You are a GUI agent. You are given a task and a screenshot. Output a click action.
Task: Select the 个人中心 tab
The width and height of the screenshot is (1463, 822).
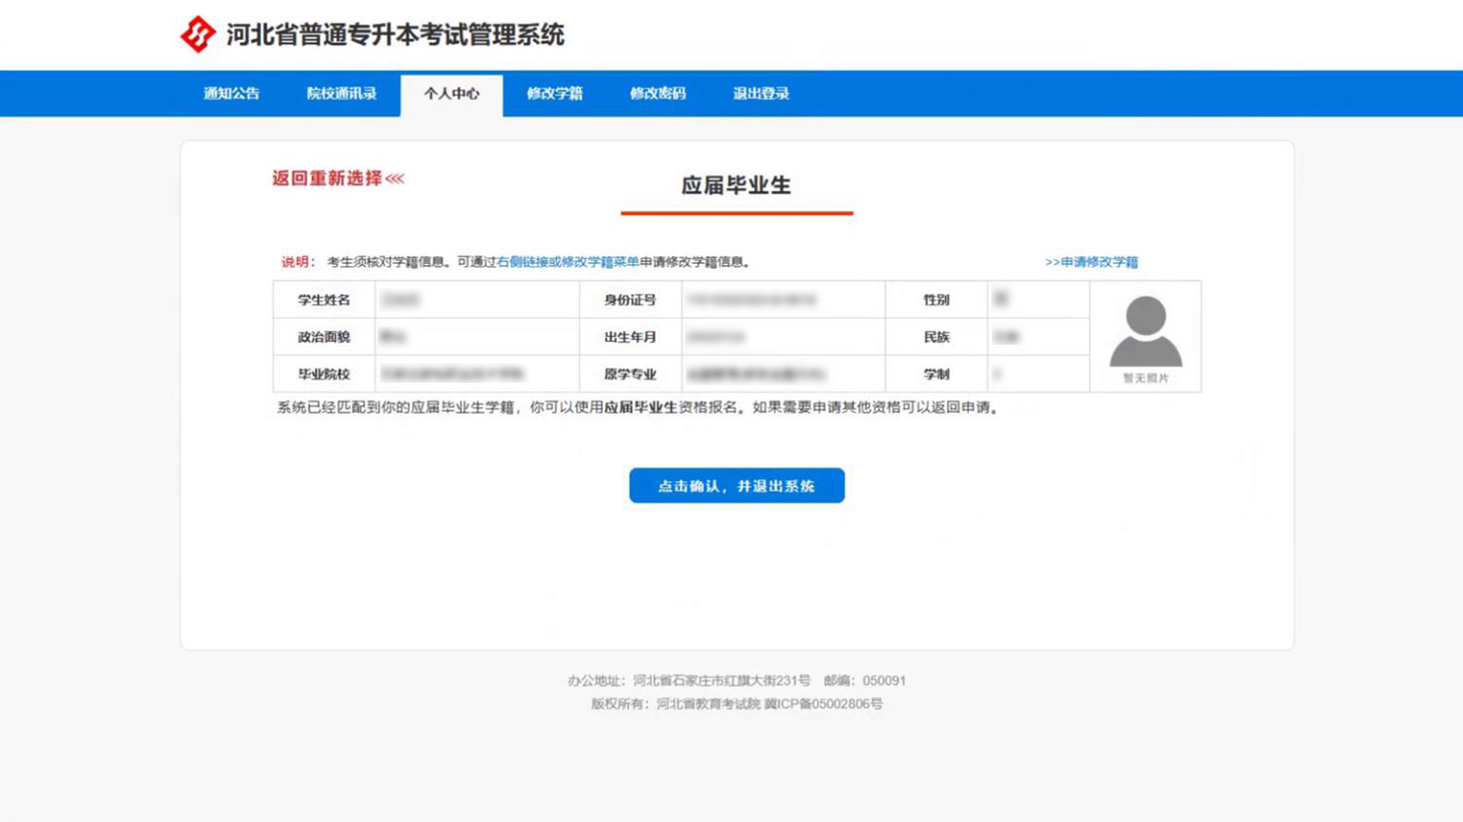click(452, 94)
